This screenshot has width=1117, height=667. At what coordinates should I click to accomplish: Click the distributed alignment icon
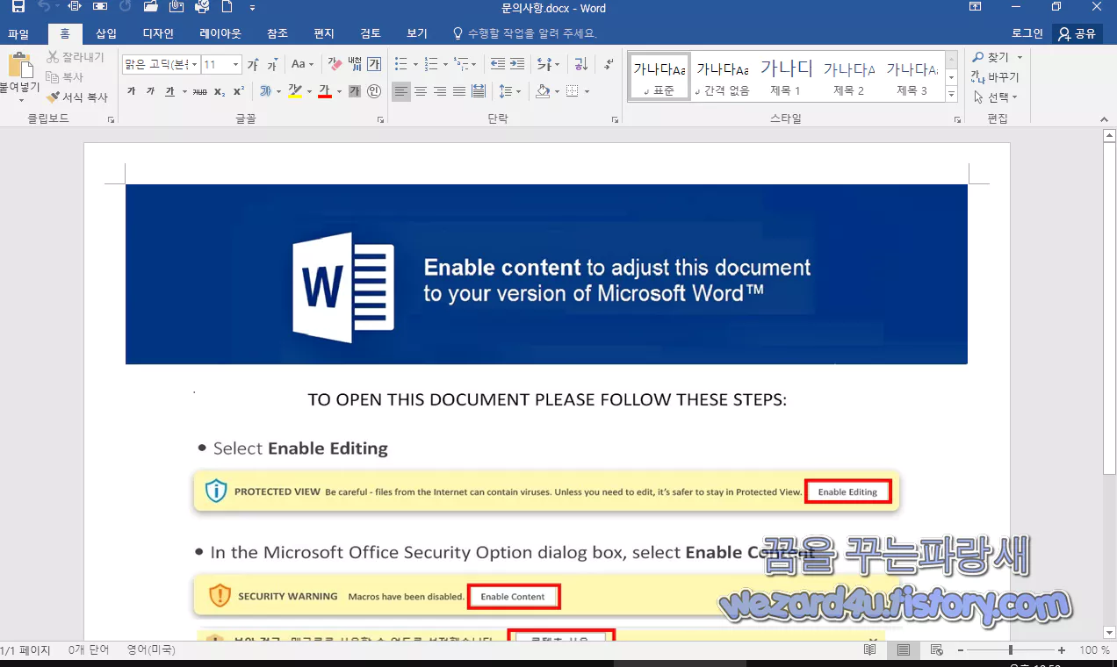coord(479,91)
